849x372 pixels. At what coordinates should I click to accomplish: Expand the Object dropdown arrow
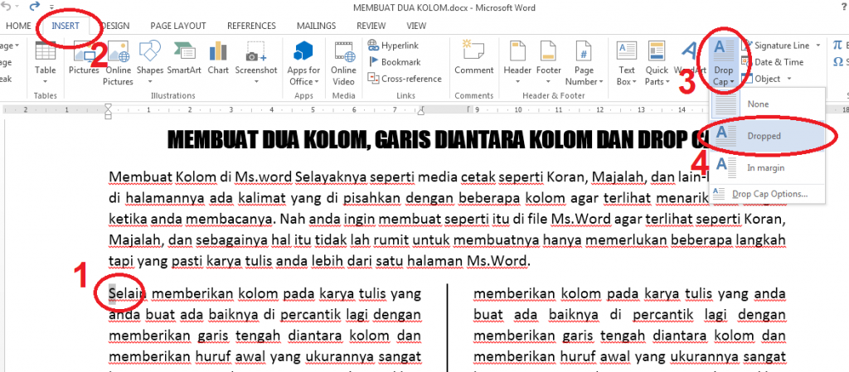789,79
